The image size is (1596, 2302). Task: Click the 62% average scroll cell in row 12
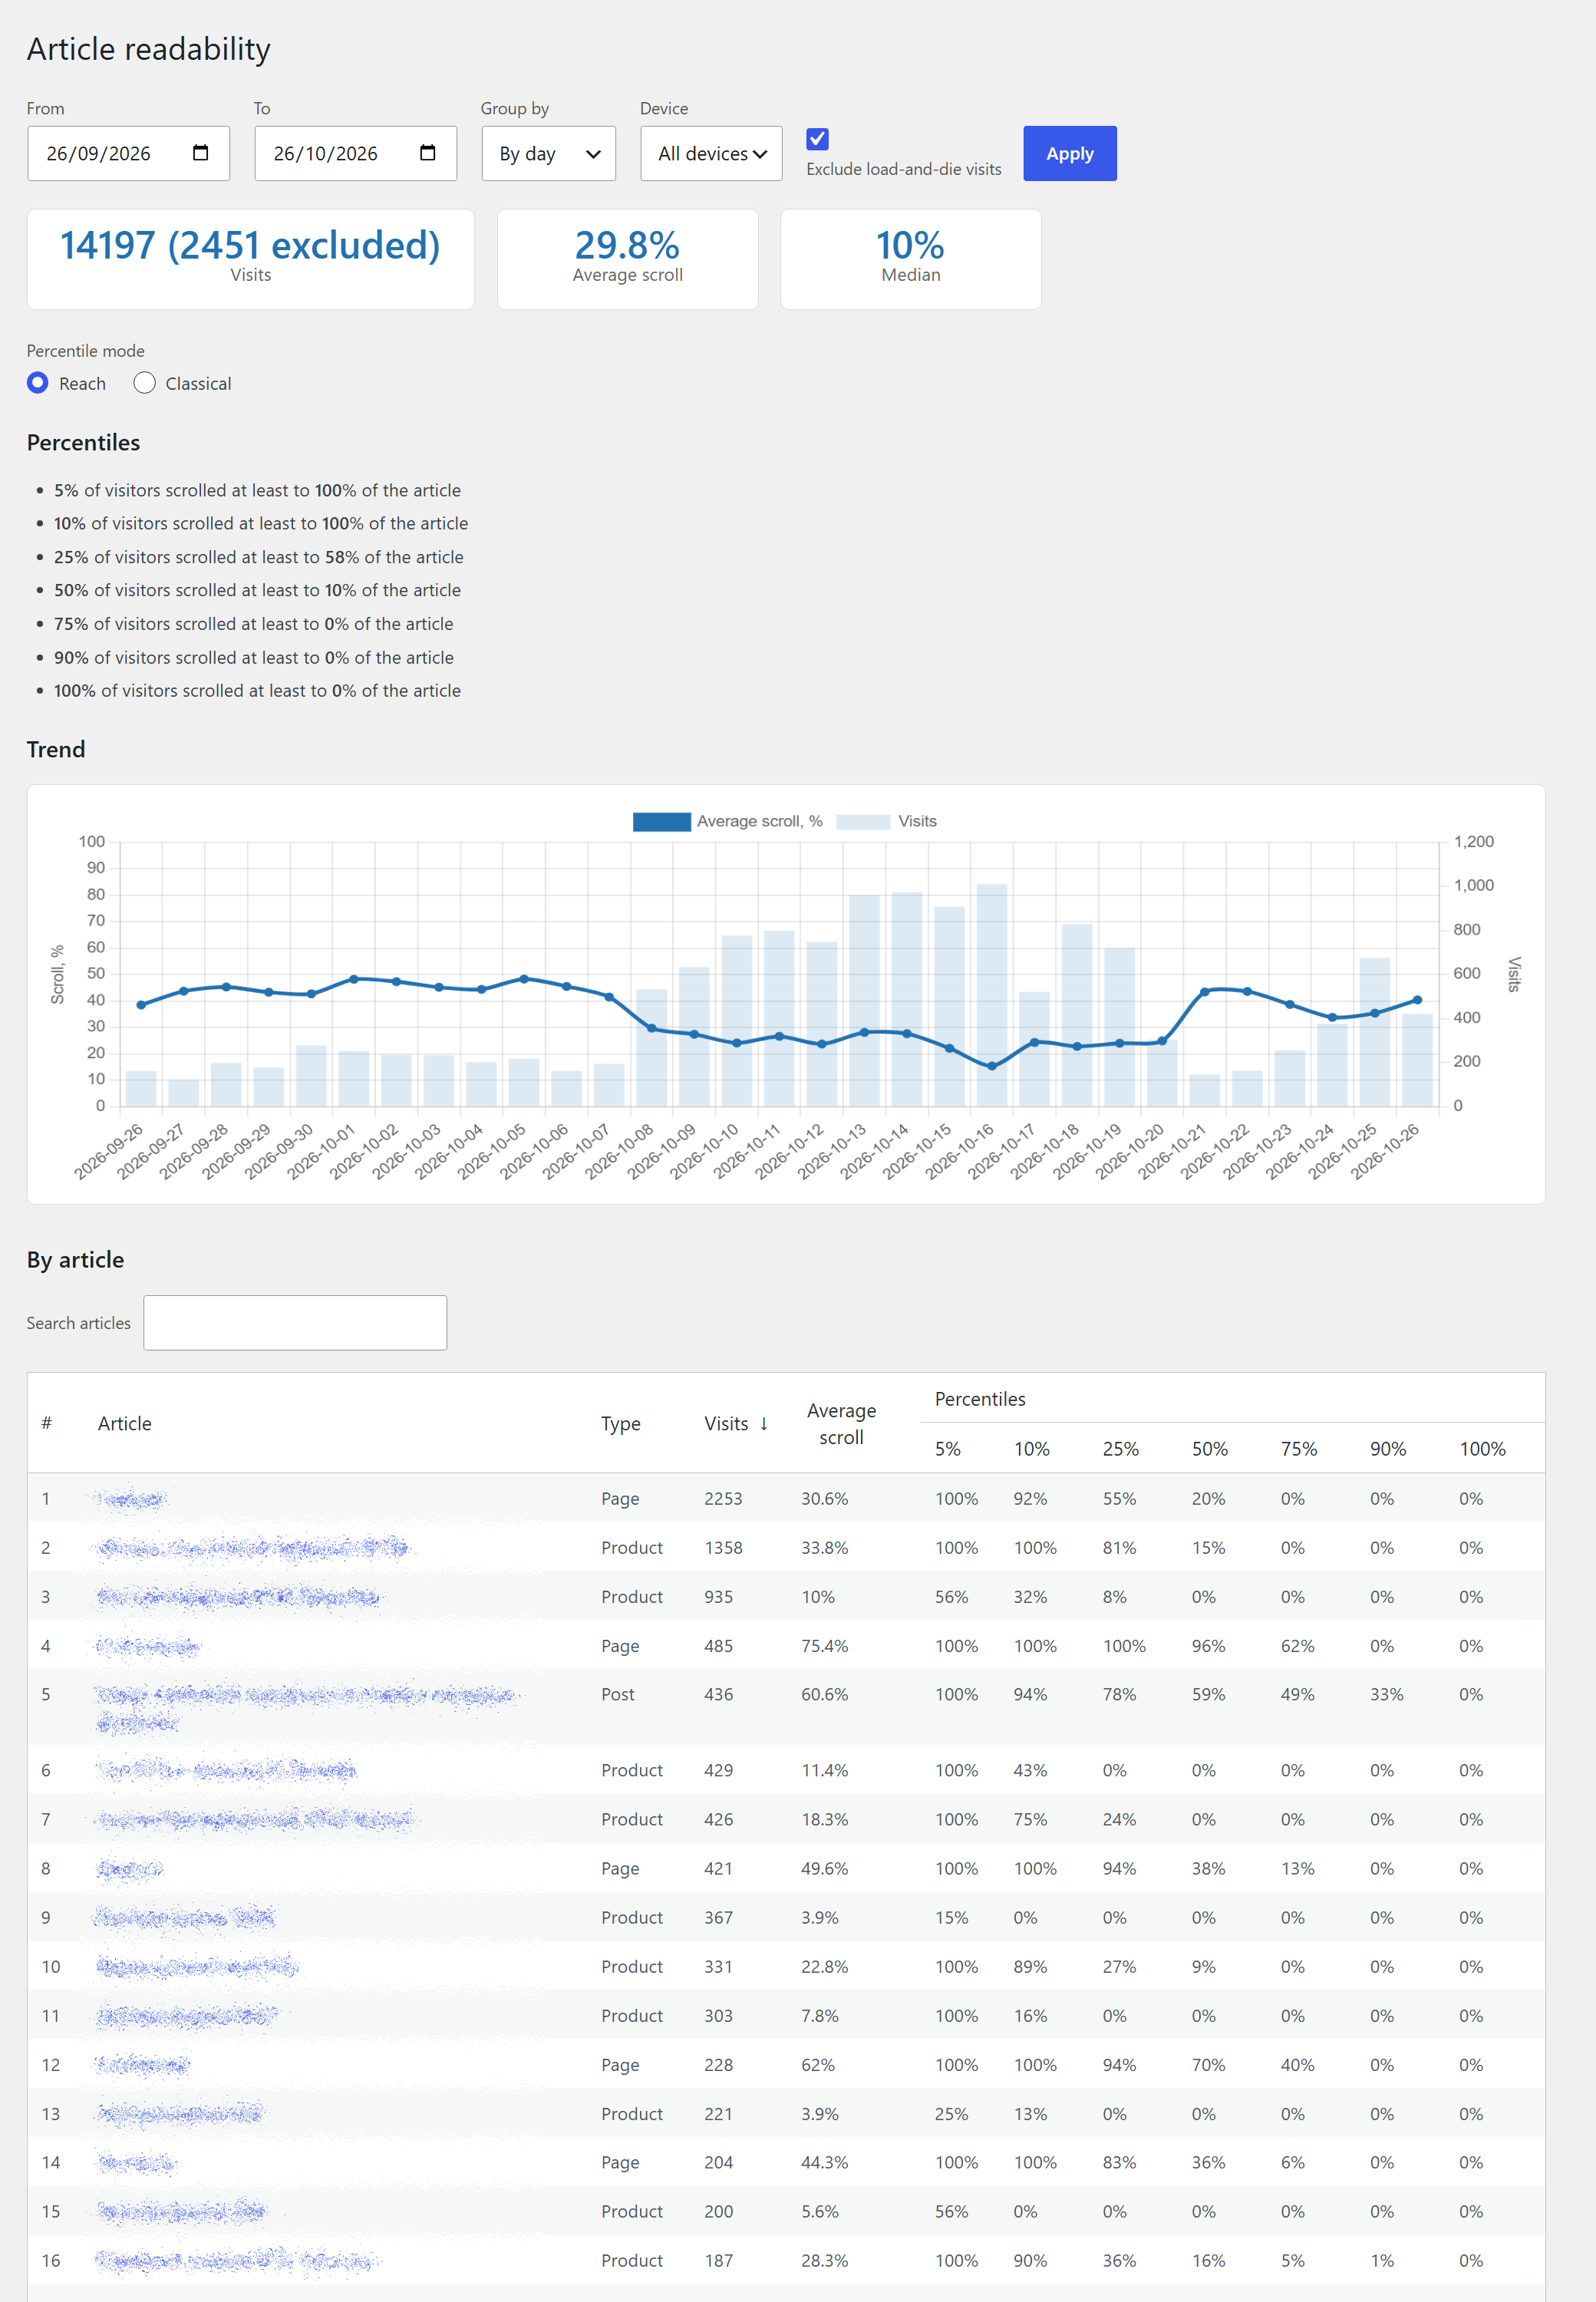tap(817, 2064)
